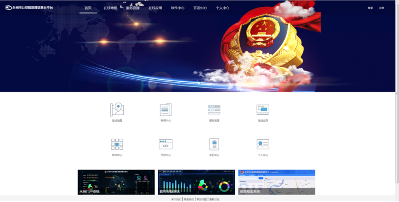
Task: Open the 勤务报备系统 thumbnail
Action: coord(196,182)
